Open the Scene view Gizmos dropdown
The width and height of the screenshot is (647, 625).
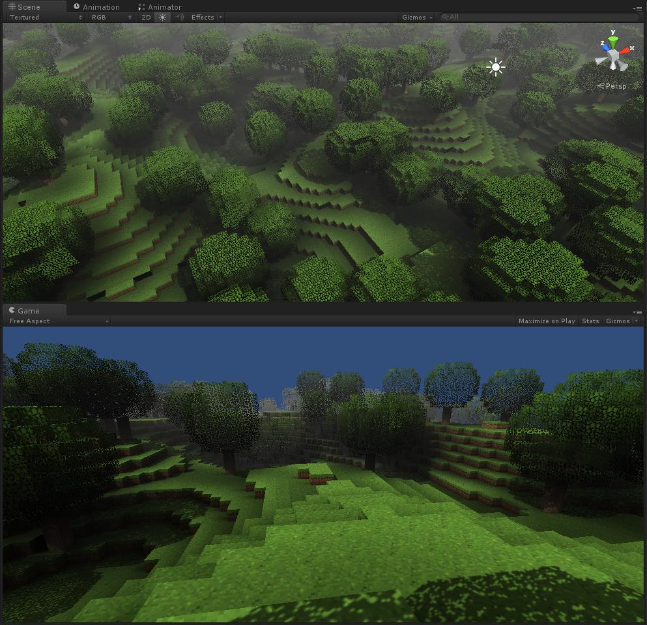[417, 18]
